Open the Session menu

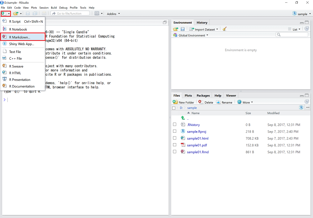44,8
